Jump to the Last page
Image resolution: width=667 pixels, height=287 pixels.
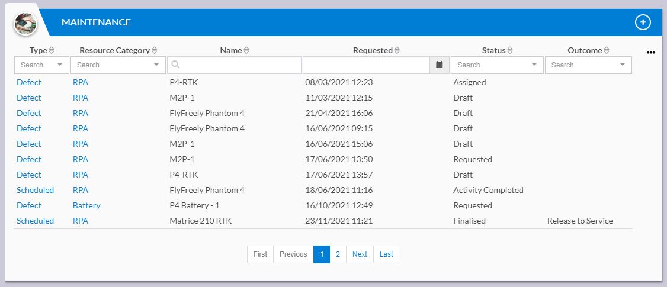coord(386,254)
